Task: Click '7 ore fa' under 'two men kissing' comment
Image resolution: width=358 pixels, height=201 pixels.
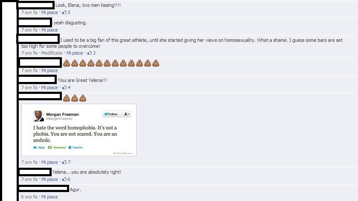Action: (x=29, y=12)
